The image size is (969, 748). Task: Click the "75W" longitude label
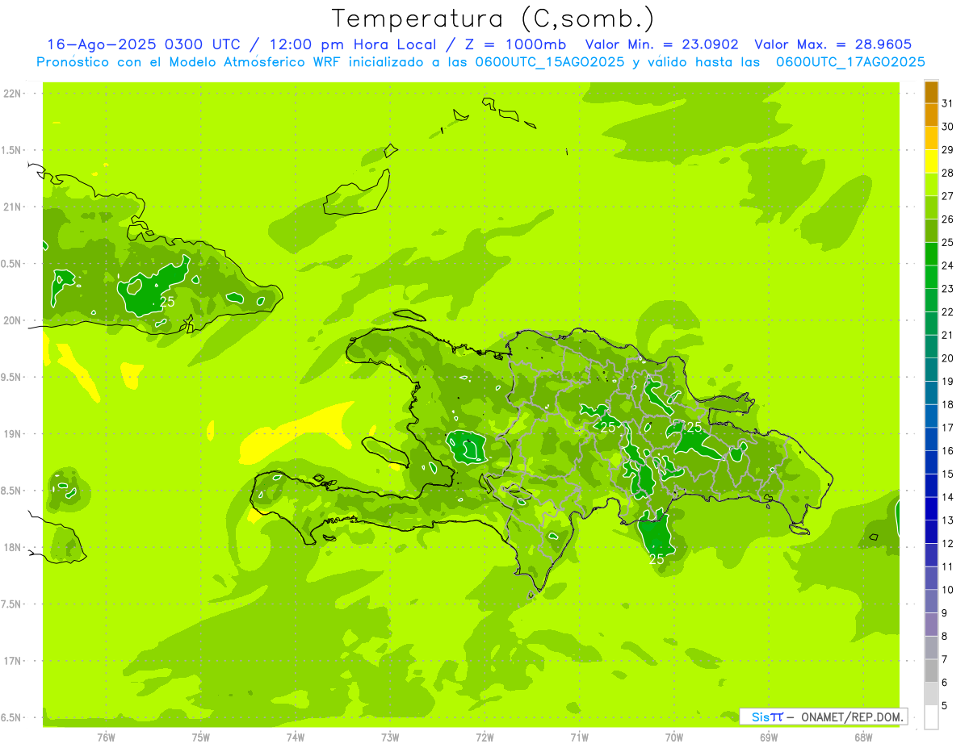(201, 738)
